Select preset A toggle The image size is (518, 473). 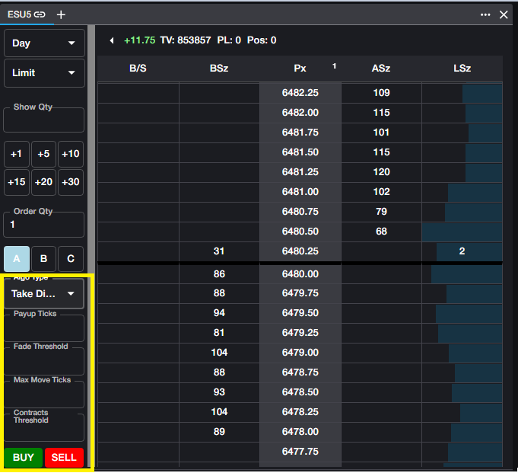(17, 259)
